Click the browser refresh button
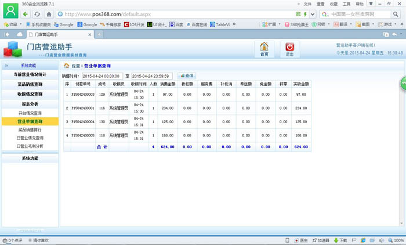The image size is (406, 245). [x=38, y=13]
